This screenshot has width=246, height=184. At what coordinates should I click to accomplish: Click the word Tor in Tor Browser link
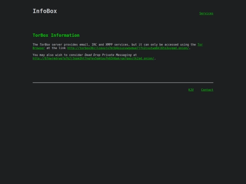pyautogui.click(x=200, y=45)
